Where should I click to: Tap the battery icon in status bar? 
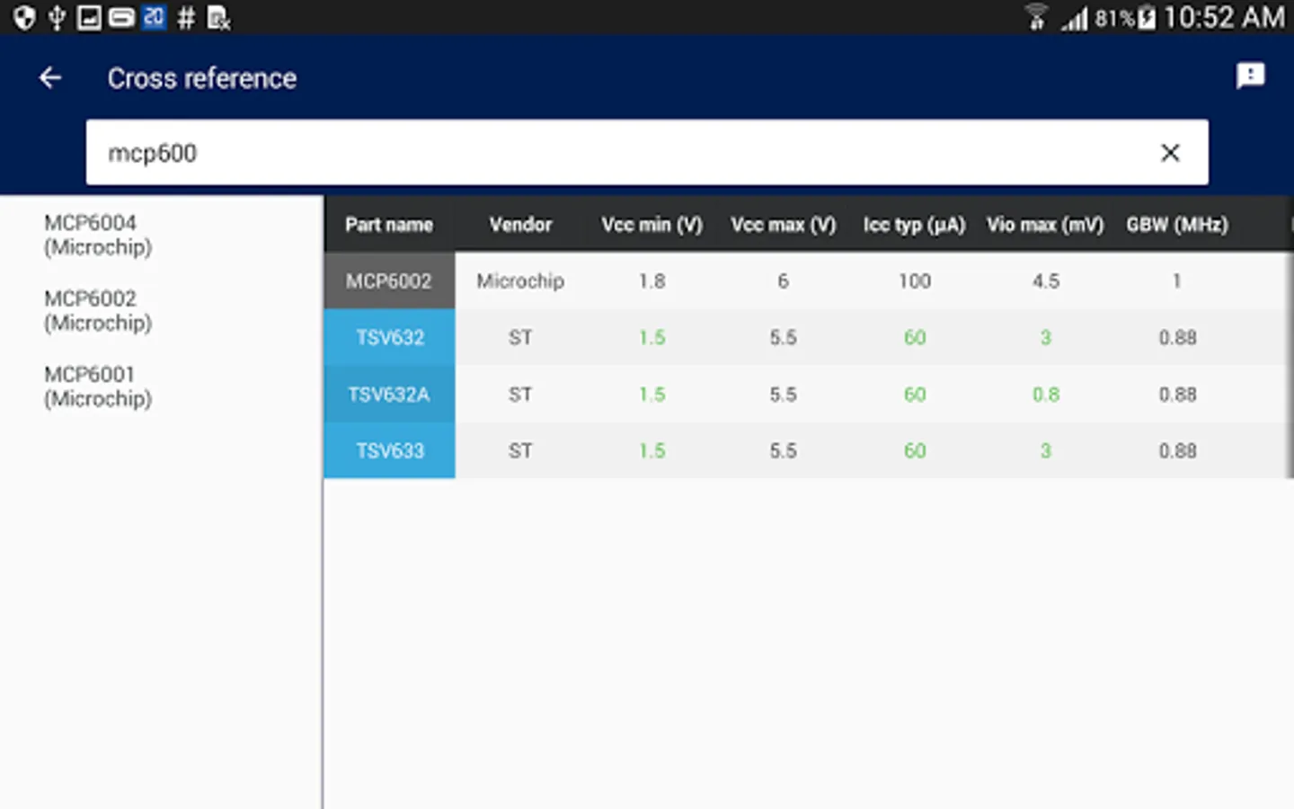tap(1147, 18)
